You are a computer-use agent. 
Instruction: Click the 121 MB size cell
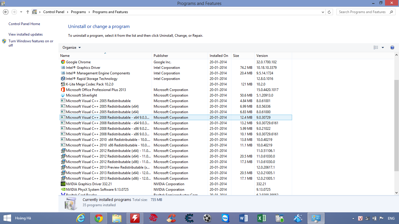tap(247, 84)
